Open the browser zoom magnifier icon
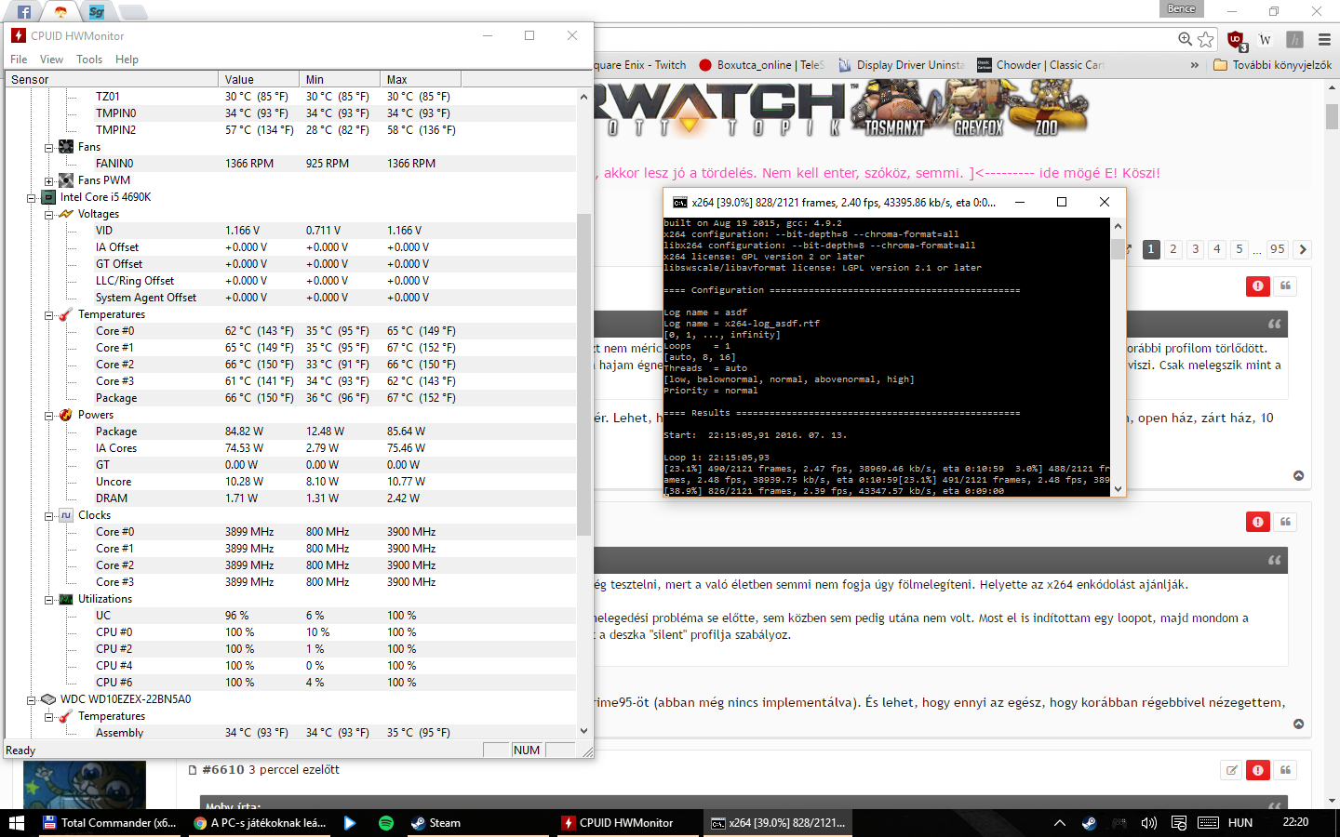1340x837 pixels. (1185, 39)
